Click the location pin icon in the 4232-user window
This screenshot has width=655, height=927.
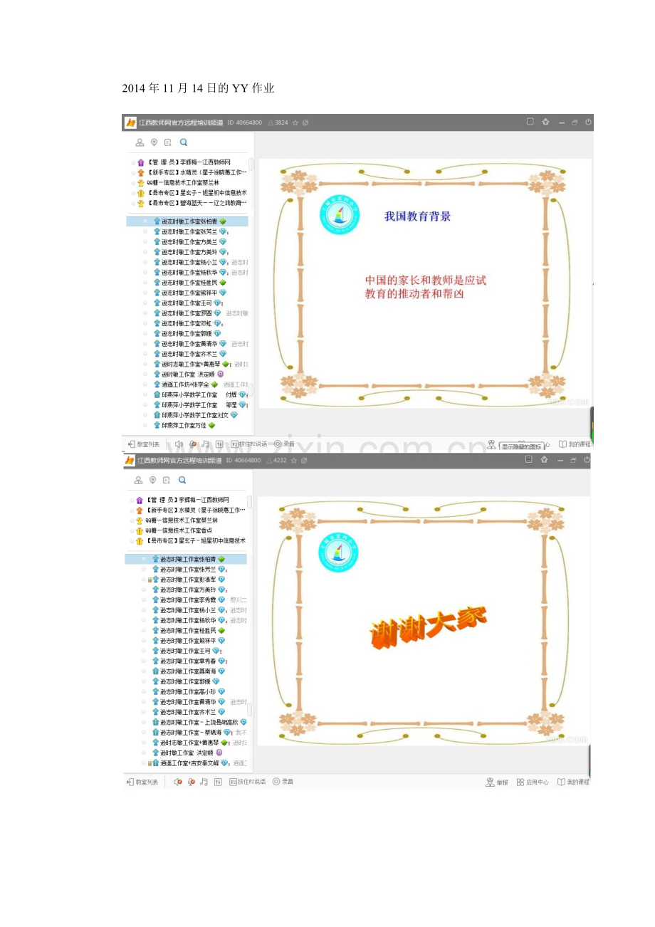click(x=153, y=481)
